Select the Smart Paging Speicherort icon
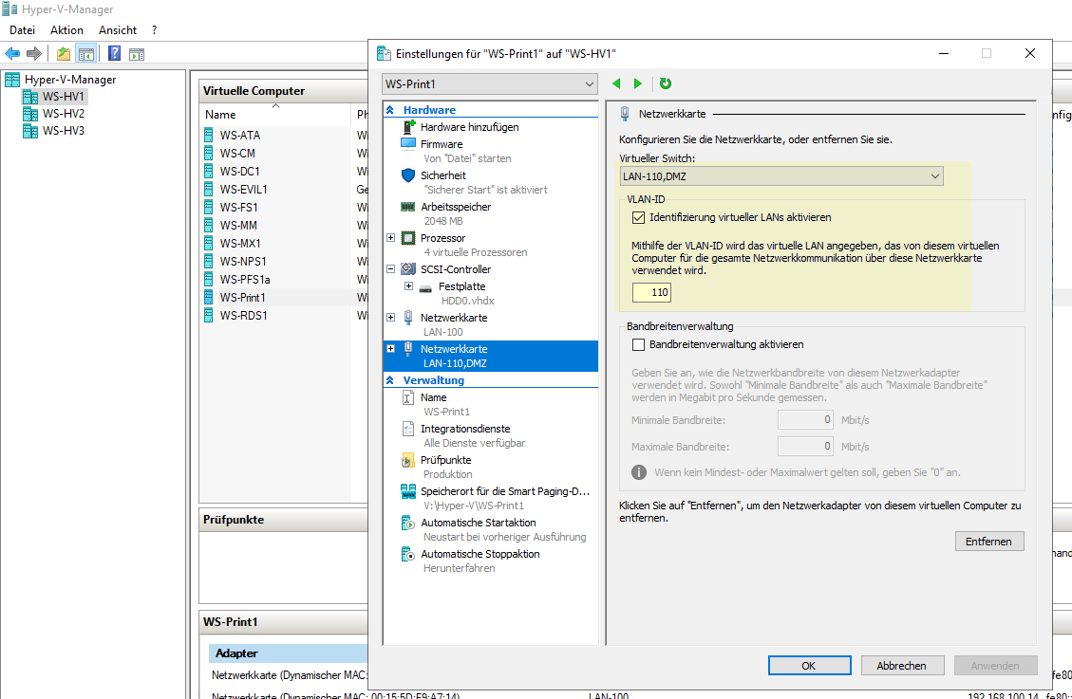The image size is (1072, 699). click(x=408, y=491)
